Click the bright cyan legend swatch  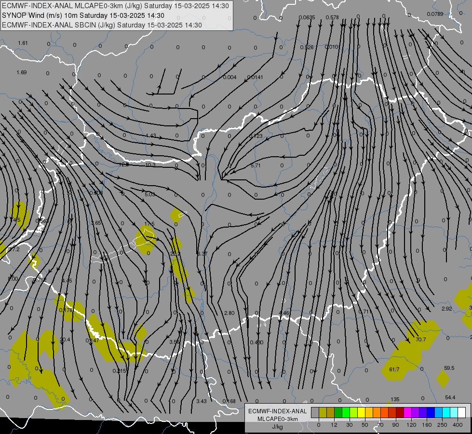(x=446, y=413)
